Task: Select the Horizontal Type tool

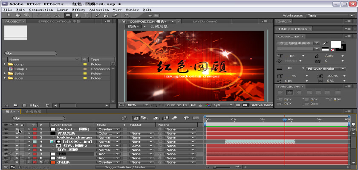Action: coord(86,15)
